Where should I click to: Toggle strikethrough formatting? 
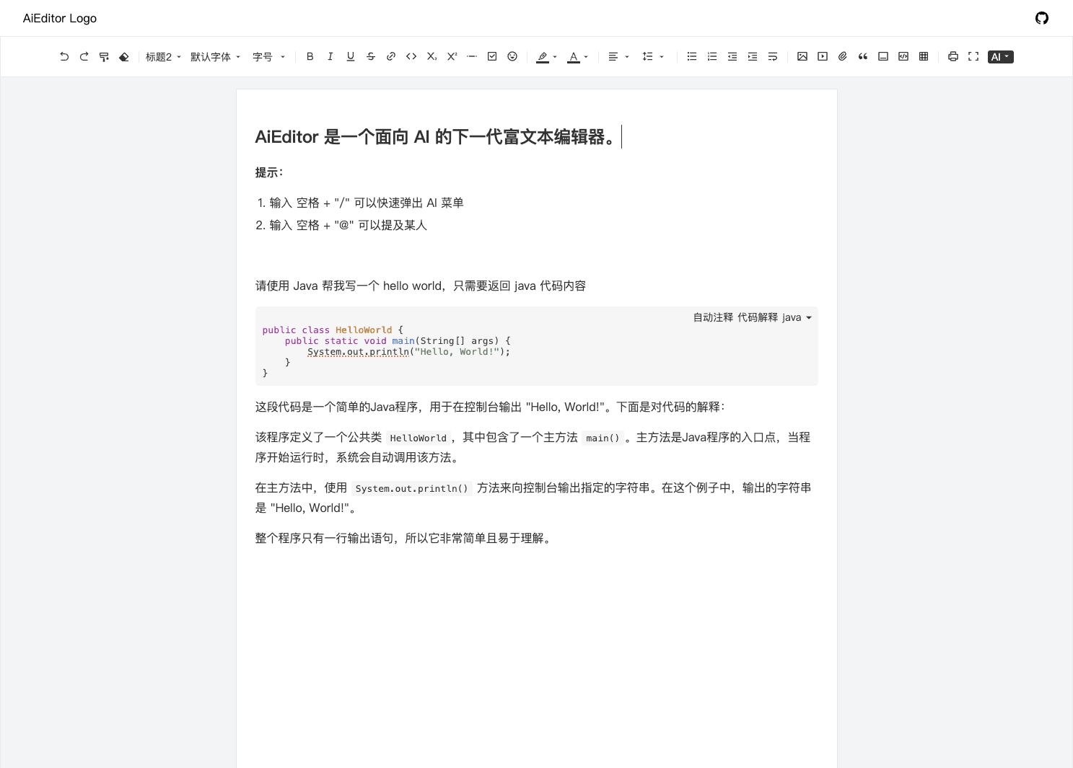click(371, 56)
